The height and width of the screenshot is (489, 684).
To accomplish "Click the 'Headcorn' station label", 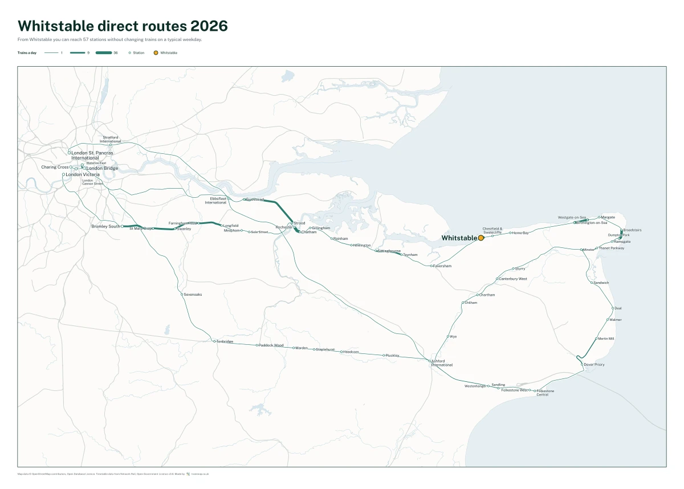I will pyautogui.click(x=351, y=352).
